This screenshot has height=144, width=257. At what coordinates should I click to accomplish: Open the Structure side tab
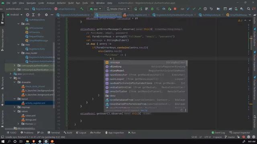[x=2, y=83]
